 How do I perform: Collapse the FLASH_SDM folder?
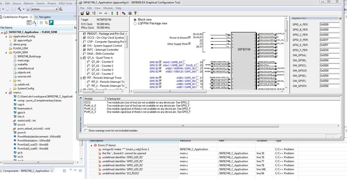(6, 52)
